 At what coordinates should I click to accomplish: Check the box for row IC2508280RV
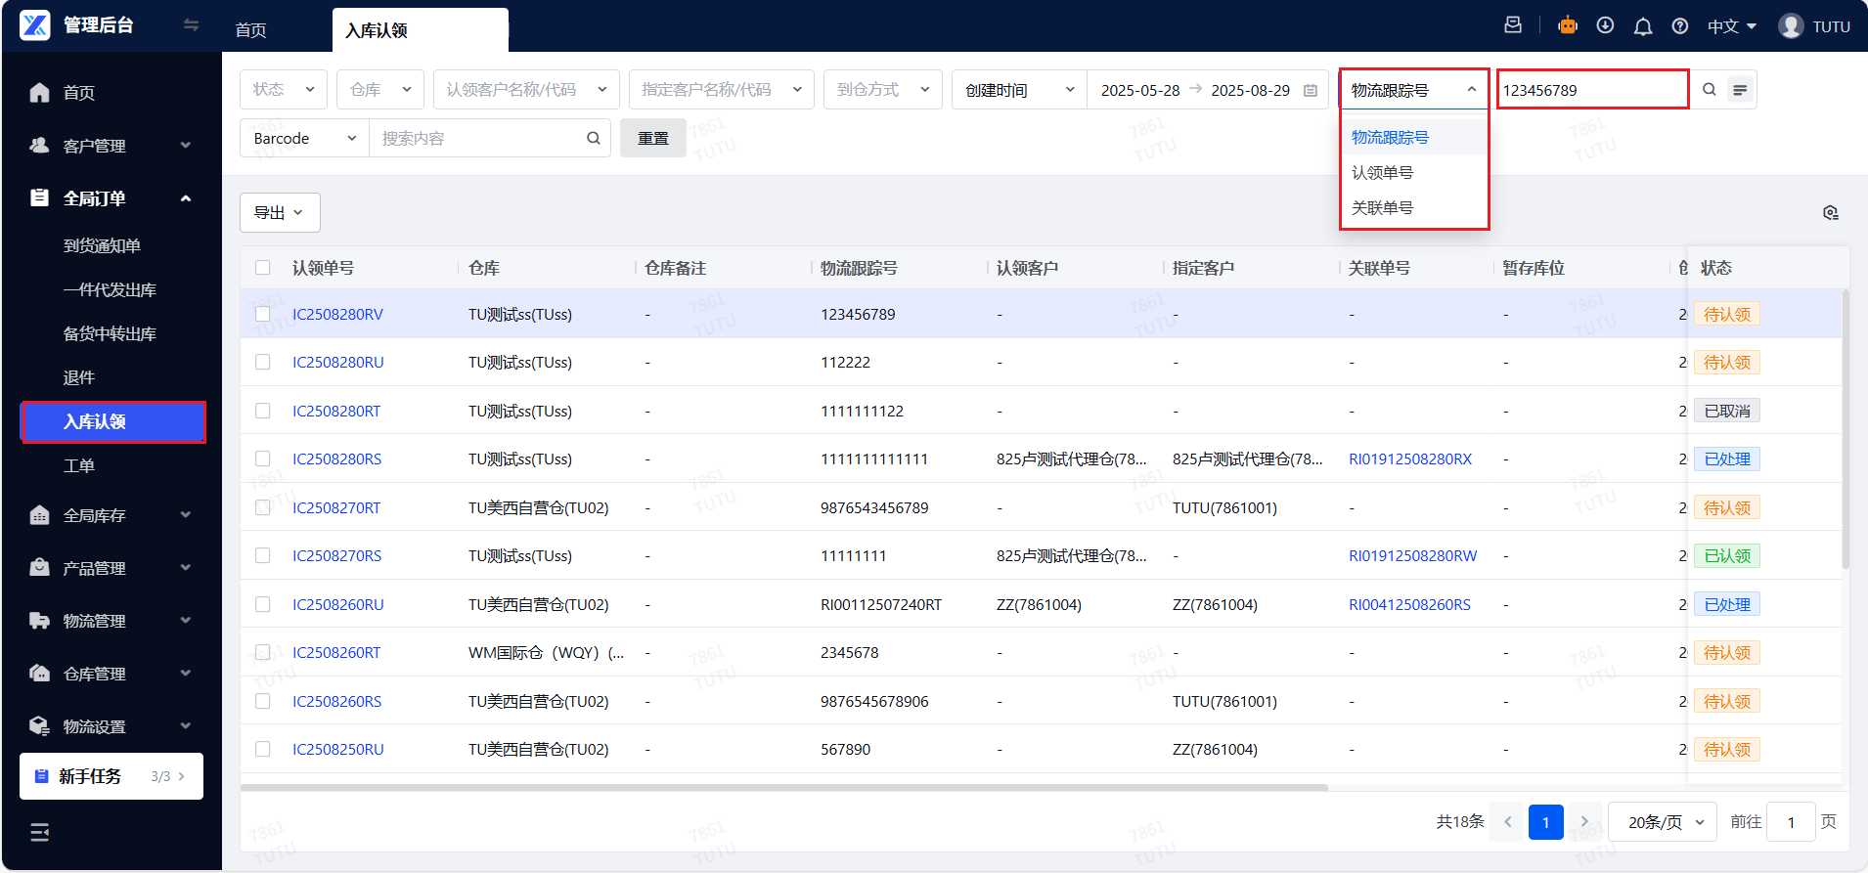[x=263, y=314]
